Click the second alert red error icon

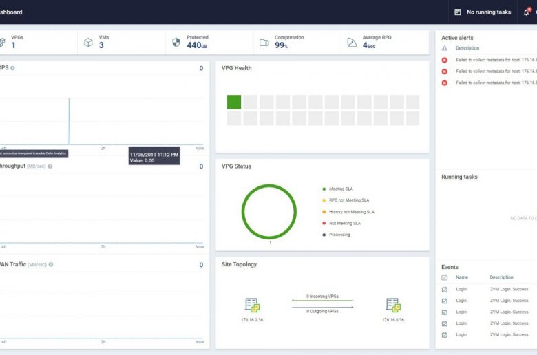click(x=445, y=72)
